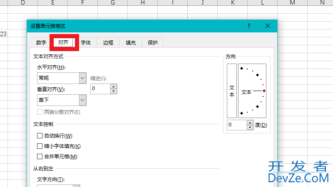This screenshot has width=333, height=187.
Task: Switch to the 数字 tab
Action: 41,43
